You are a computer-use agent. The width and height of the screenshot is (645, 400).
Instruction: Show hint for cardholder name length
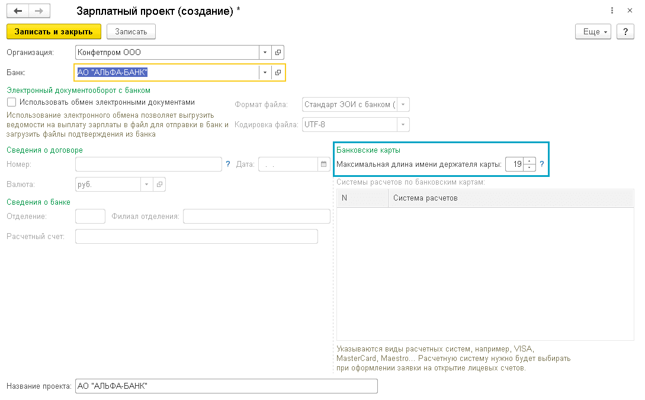tap(542, 164)
